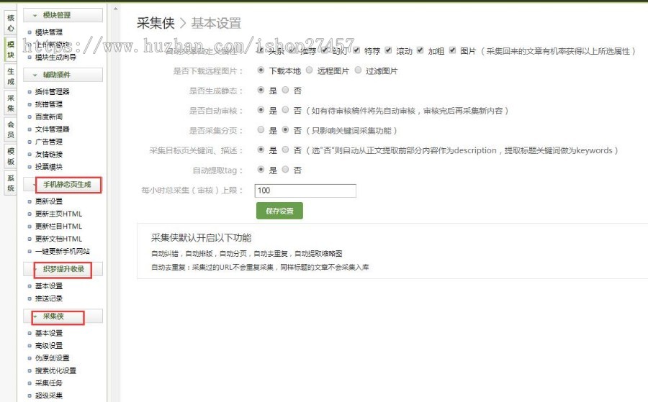Open 投票模块 in the sidebar
Screen dimensions: 648x402
click(x=49, y=167)
